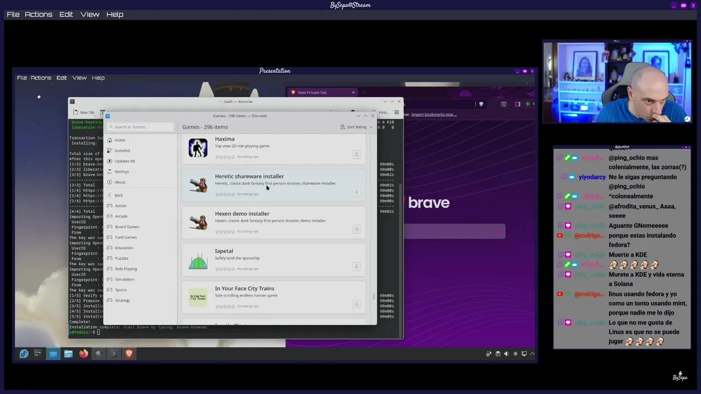701x394 pixels.
Task: Install Iapetal via its download icon
Action: tap(357, 266)
